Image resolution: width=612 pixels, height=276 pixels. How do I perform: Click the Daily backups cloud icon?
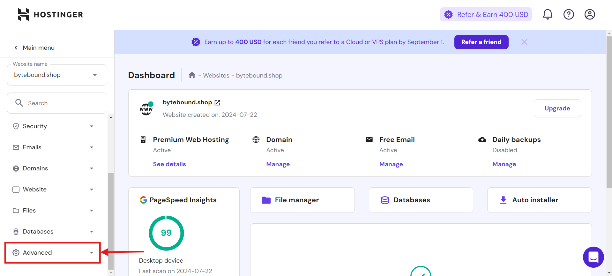point(482,139)
